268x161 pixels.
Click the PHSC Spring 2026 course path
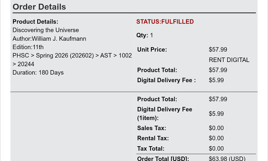72,56
